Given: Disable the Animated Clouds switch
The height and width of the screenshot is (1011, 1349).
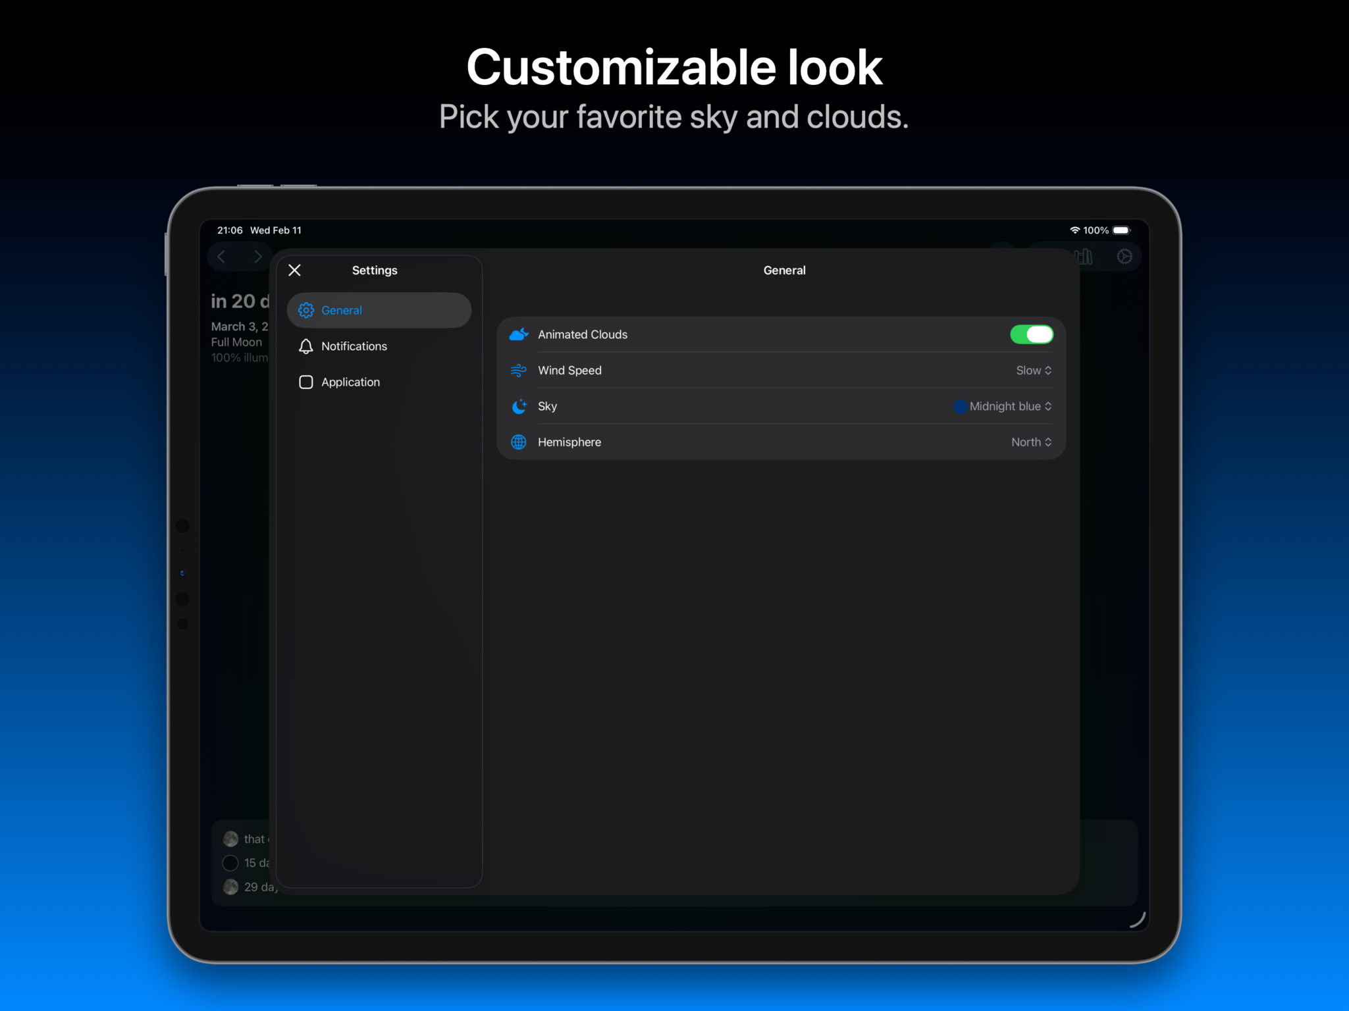Looking at the screenshot, I should [1031, 334].
